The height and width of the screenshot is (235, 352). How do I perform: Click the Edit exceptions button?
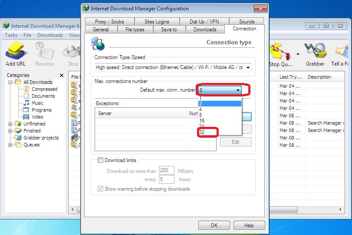pos(236,142)
